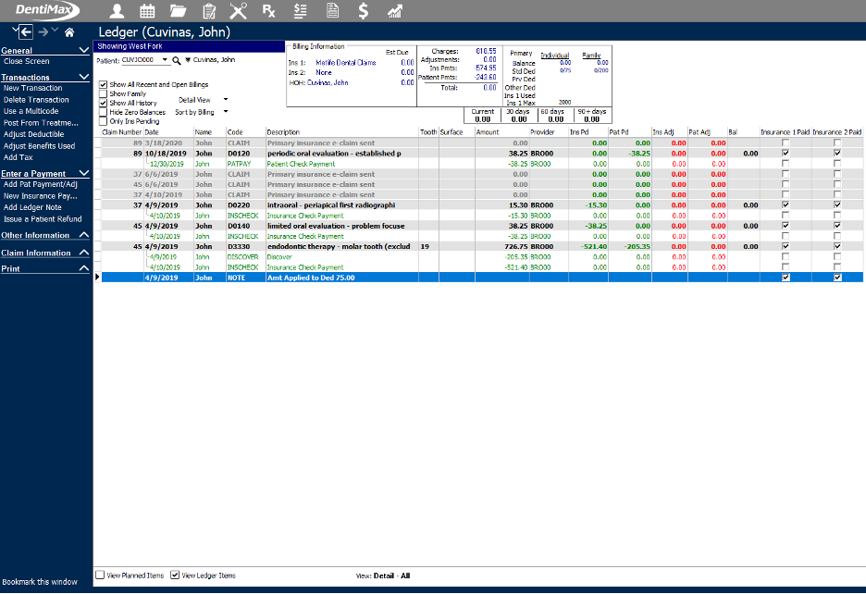This screenshot has height=594, width=866.
Task: Click the back arrow navigation icon
Action: 27,32
